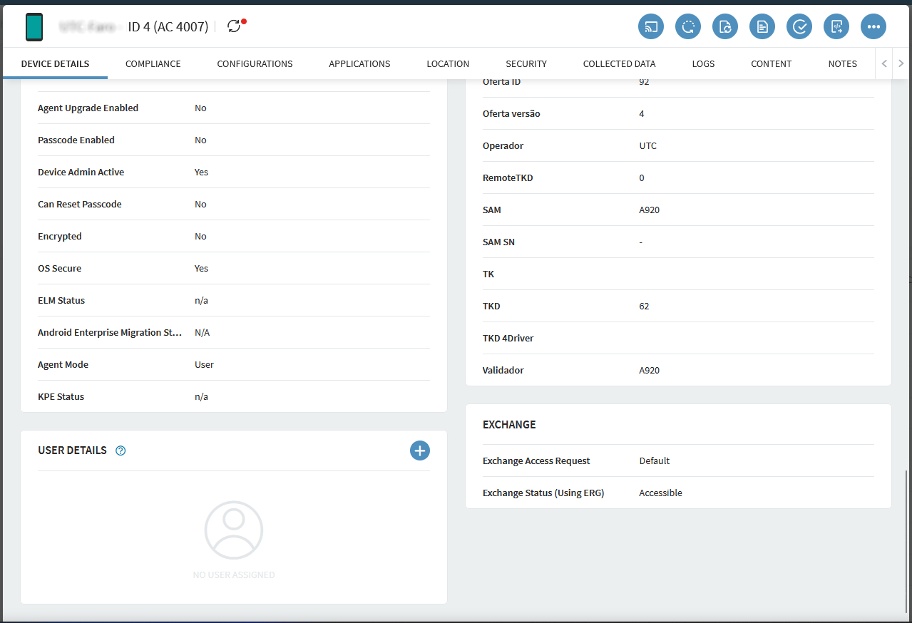Click the send script icon
912x623 pixels.
[836, 27]
